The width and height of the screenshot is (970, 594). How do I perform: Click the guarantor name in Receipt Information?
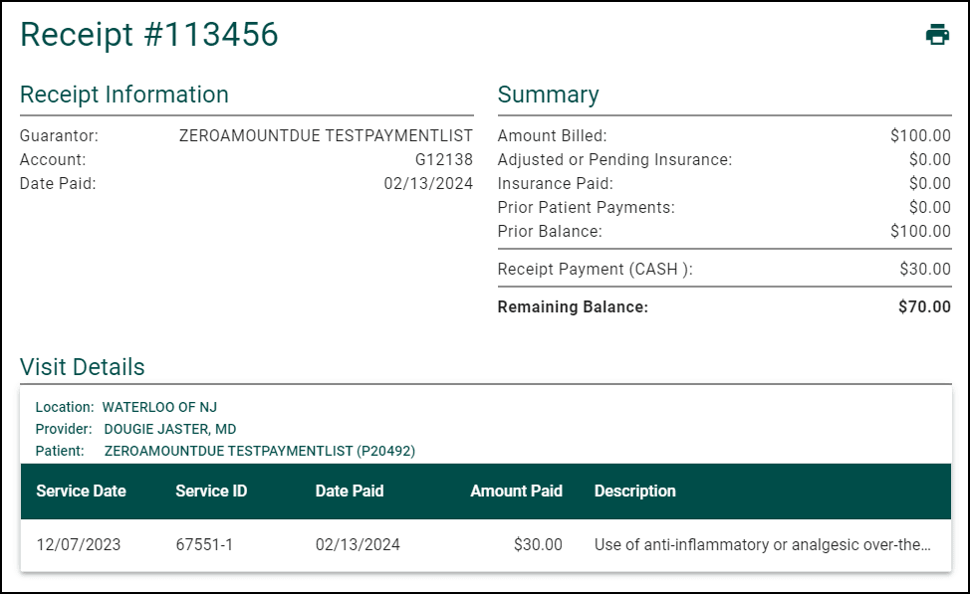coord(326,135)
